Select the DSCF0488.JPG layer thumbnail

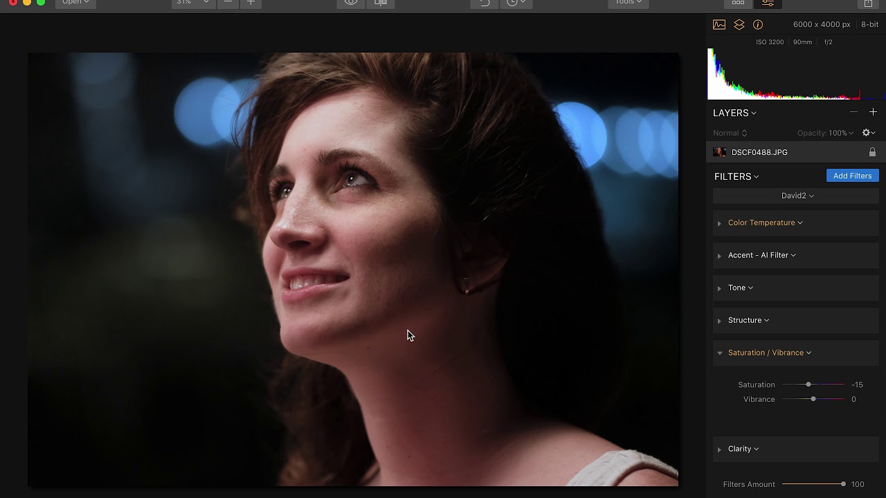pos(721,152)
